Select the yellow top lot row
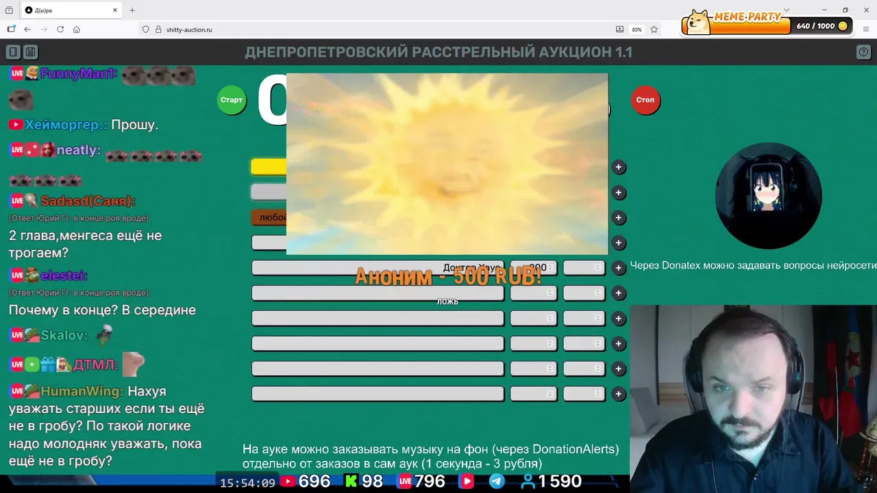 (269, 167)
